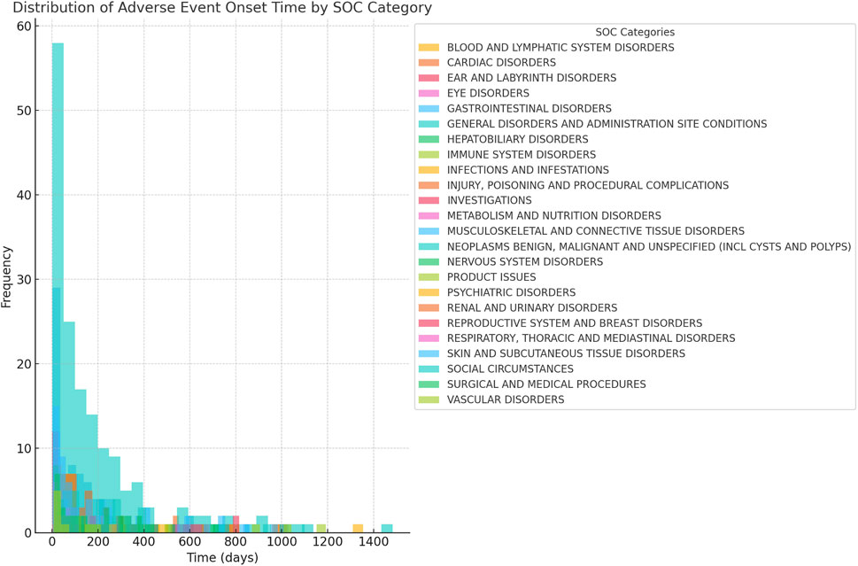
Task: Click the 'NERVOUS SYSTEM DISORDERS' legend label
Action: pos(525,262)
